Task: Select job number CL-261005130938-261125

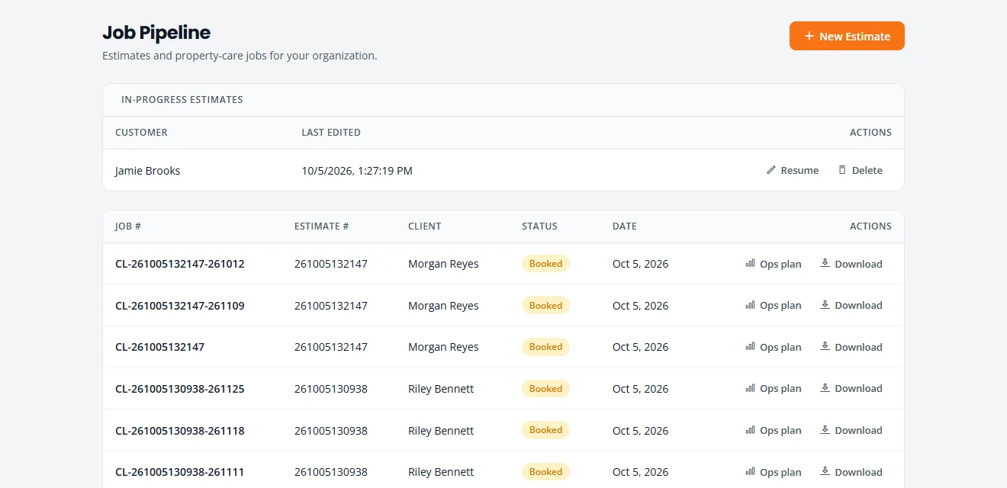Action: pyautogui.click(x=180, y=388)
